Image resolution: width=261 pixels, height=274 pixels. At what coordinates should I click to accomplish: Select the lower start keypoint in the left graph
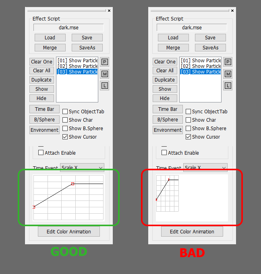34,207
